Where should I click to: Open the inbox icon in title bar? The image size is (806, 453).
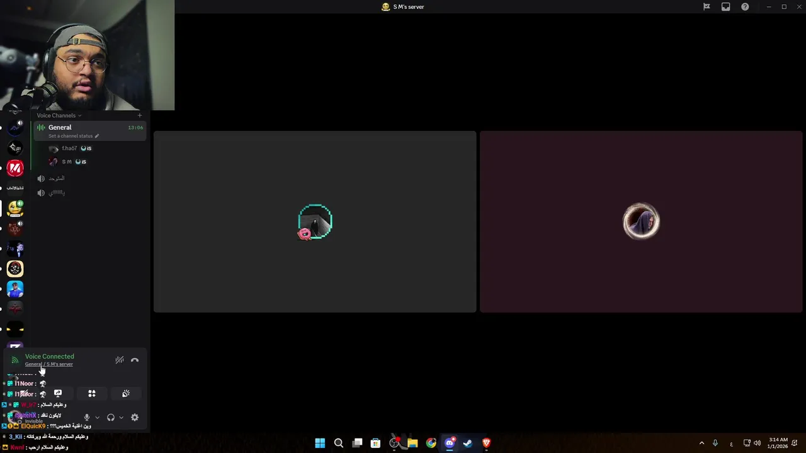(726, 7)
